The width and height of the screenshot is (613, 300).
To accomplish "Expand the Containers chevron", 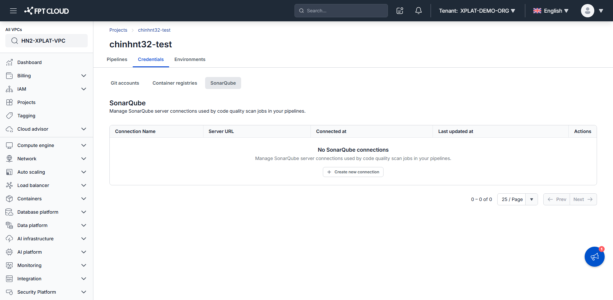I will [84, 199].
